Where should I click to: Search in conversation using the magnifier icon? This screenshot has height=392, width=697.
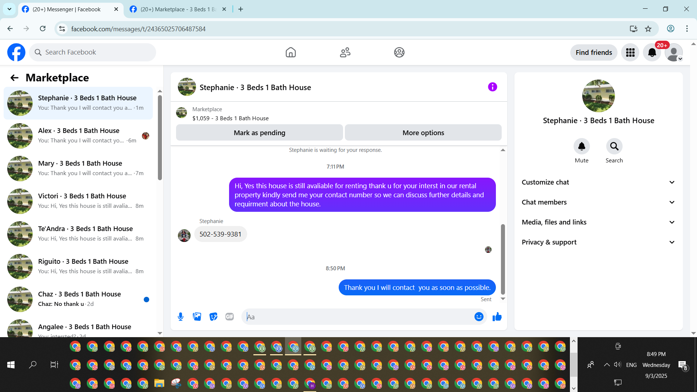tap(614, 146)
